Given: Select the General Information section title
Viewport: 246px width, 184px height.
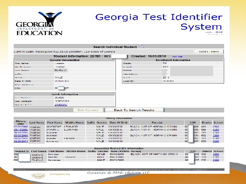Looking at the screenshot, I should 65,60.
